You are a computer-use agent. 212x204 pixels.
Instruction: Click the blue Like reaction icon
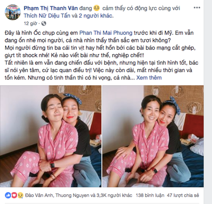click(x=8, y=195)
